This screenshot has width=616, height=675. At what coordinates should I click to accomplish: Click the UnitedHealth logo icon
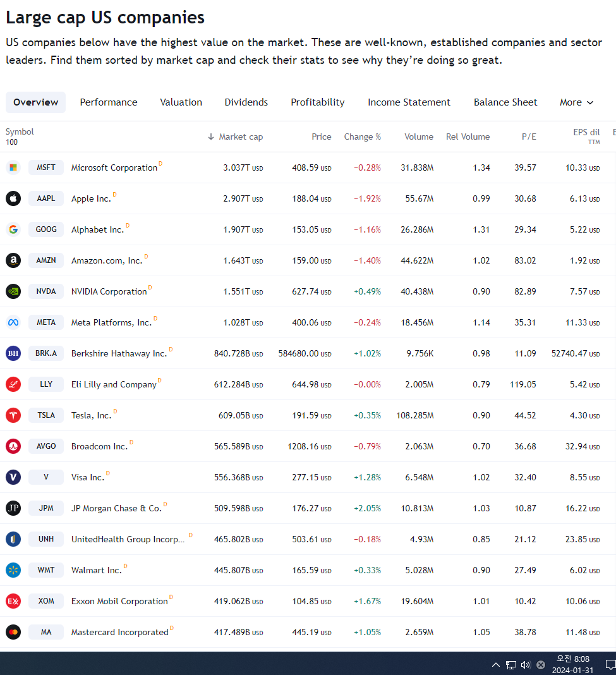tap(13, 539)
